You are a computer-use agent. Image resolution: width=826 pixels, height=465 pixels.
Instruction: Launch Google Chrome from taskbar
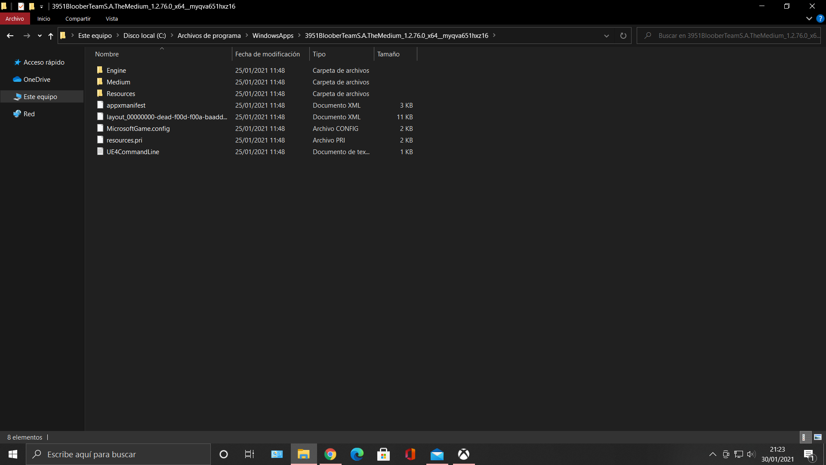(x=330, y=454)
